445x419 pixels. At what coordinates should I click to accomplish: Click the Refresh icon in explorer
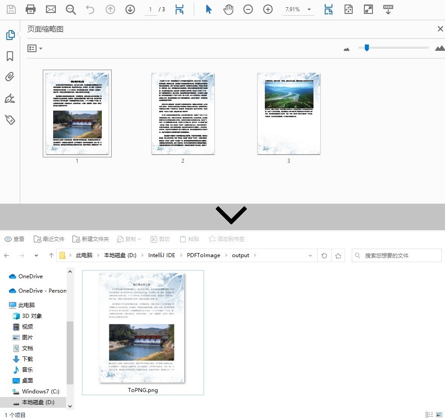point(324,255)
